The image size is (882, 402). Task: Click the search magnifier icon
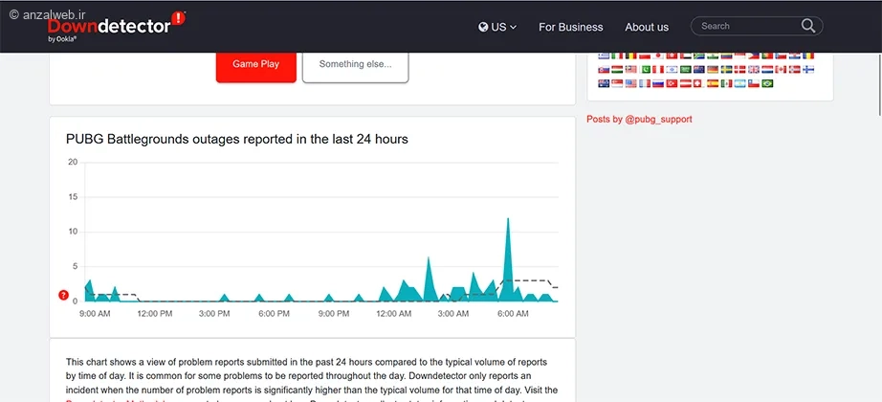808,26
